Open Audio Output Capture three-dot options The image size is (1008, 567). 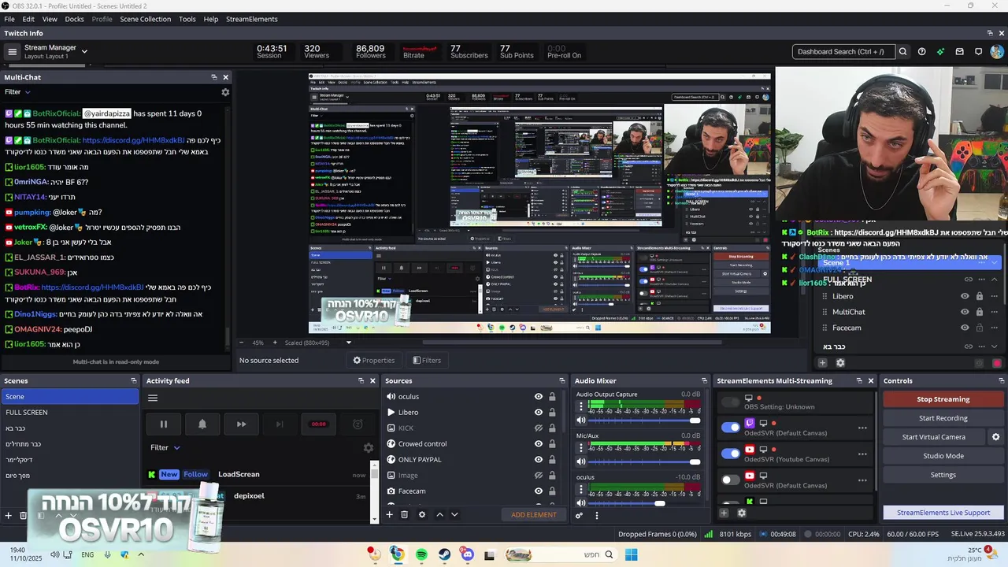point(581,406)
